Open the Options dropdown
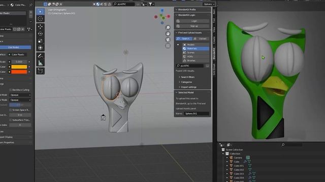 (x=209, y=4)
